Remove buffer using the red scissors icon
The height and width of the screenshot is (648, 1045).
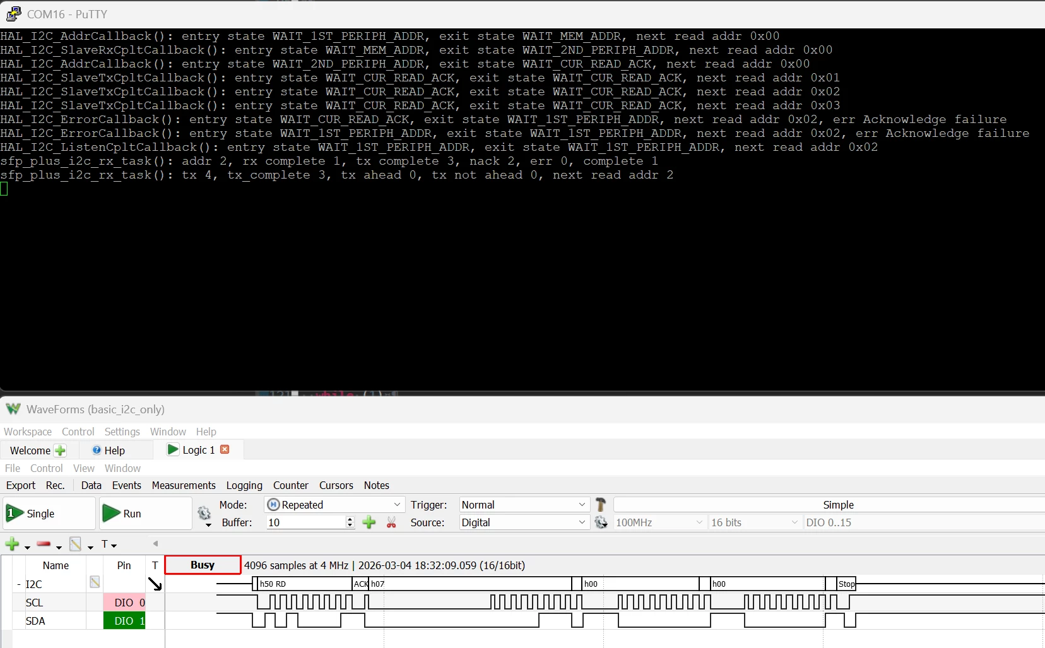(x=391, y=522)
